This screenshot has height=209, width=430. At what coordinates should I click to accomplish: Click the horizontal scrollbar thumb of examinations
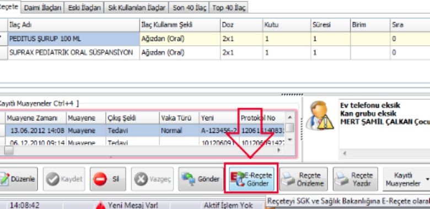[x=9, y=150]
